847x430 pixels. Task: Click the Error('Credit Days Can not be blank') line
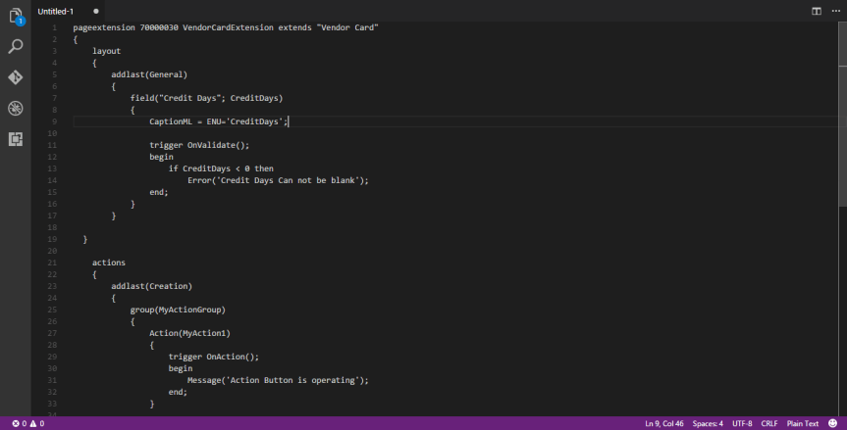tap(278, 180)
